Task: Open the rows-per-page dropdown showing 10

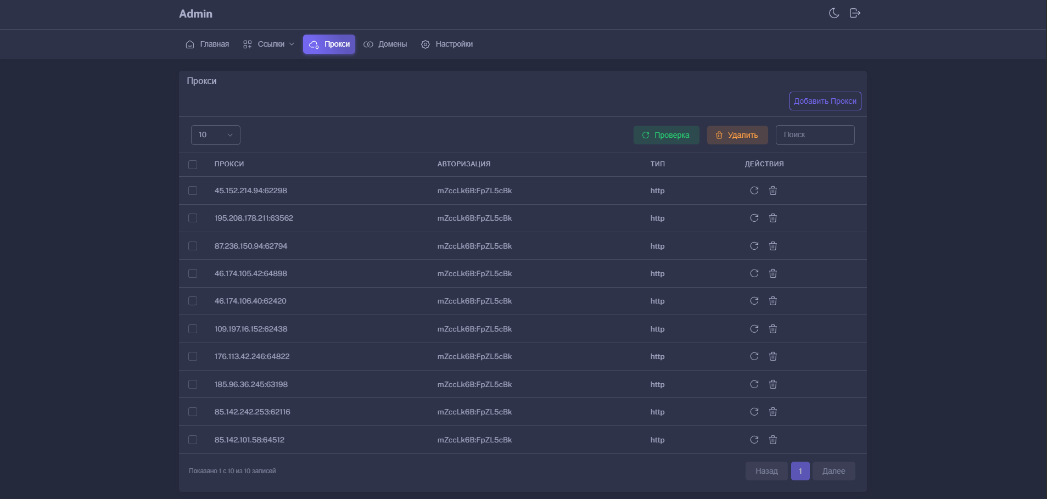Action: pyautogui.click(x=216, y=135)
